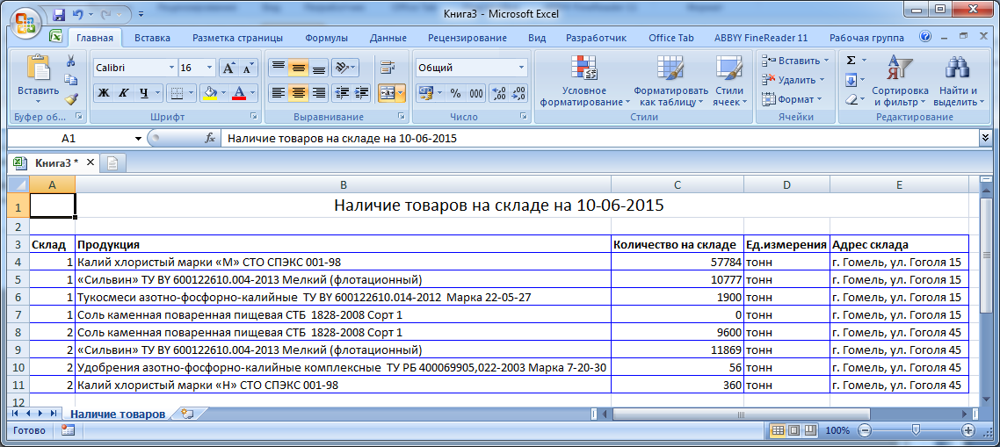
Task: Toggle italic formatting (К)
Action: [x=123, y=93]
